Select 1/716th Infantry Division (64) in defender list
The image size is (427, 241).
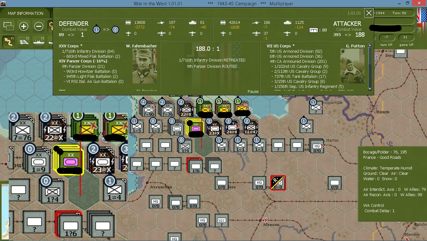click(x=88, y=51)
